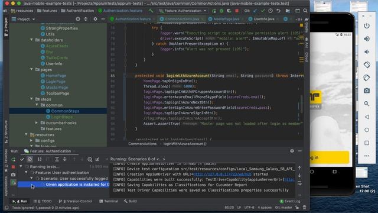The width and height of the screenshot is (378, 213).
Task: Open Run panel gear settings
Action: click(x=292, y=151)
